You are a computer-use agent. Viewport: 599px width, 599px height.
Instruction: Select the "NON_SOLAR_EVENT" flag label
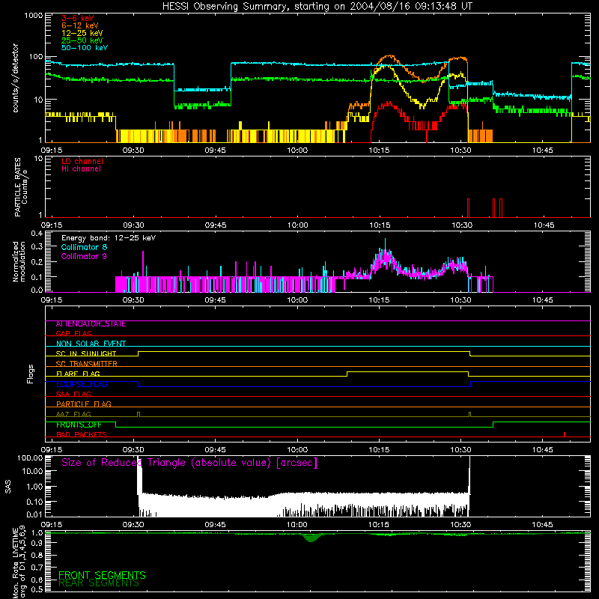91,344
